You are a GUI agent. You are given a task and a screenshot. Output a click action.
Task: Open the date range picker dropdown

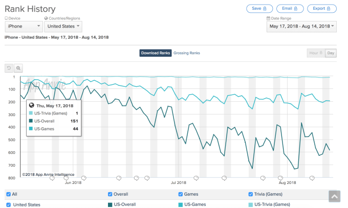click(301, 26)
